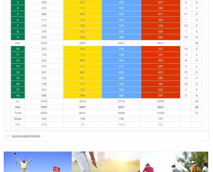Image resolution: width=213 pixels, height=172 pixels.
Task: Click the In row label
Action: click(18, 101)
